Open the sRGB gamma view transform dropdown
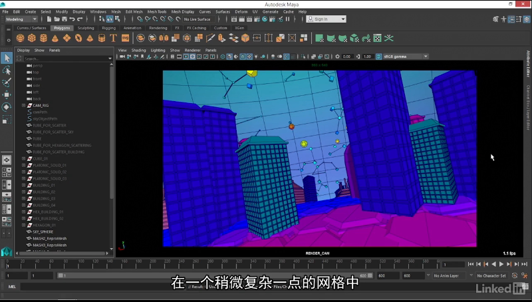This screenshot has width=532, height=302. coord(405,57)
